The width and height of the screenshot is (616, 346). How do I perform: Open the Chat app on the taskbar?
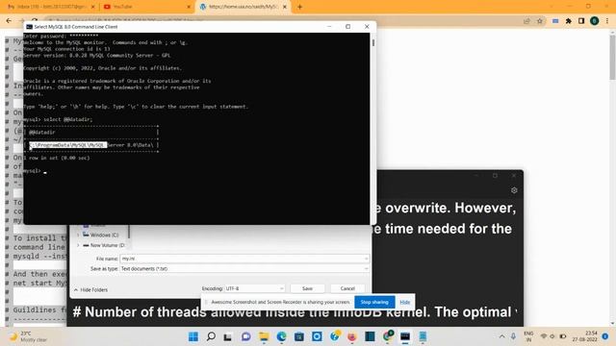tap(246, 336)
